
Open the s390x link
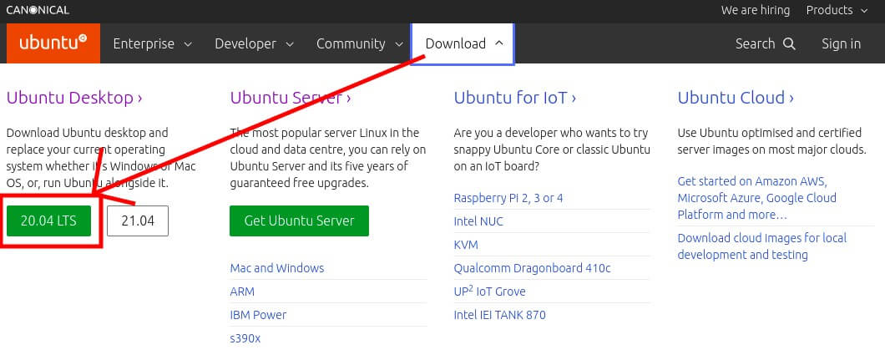click(x=245, y=338)
